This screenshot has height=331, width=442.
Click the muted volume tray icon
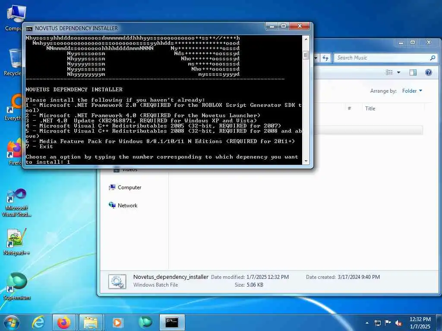point(398,323)
